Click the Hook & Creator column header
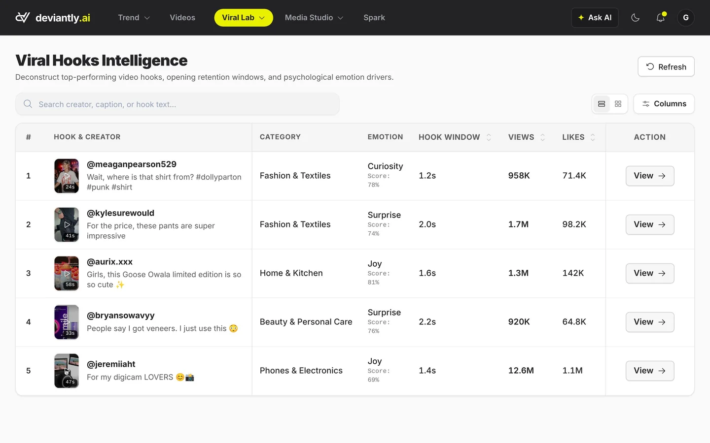 (x=87, y=137)
